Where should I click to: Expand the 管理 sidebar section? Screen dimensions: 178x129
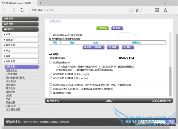(20, 56)
